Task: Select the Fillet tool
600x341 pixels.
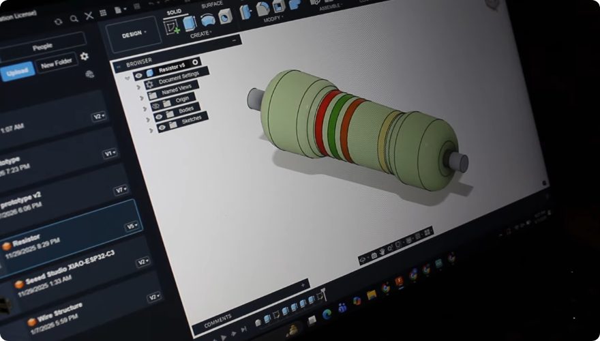Action: coord(262,9)
